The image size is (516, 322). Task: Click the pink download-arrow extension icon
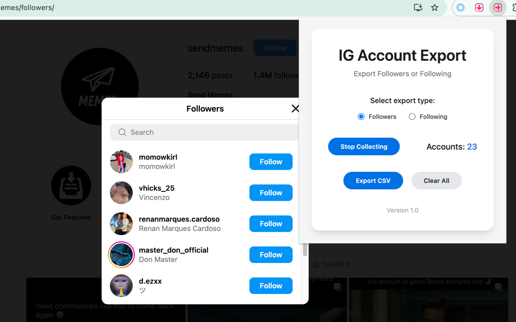tap(479, 7)
